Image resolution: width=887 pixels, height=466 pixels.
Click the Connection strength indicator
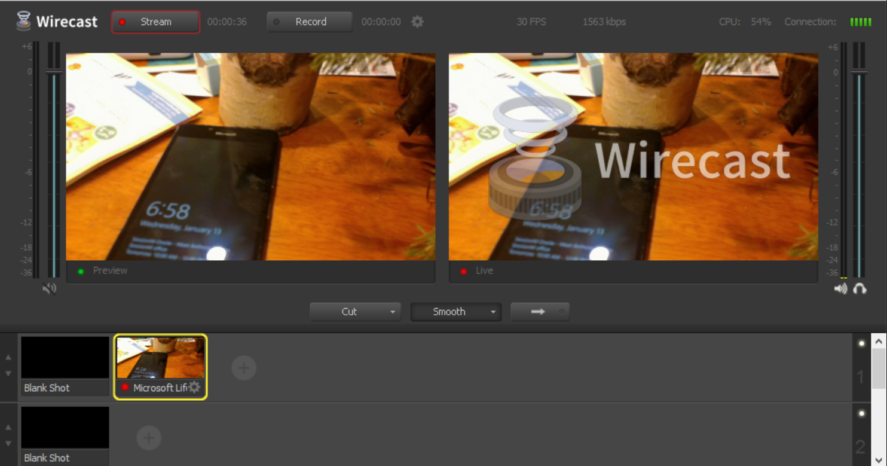861,22
